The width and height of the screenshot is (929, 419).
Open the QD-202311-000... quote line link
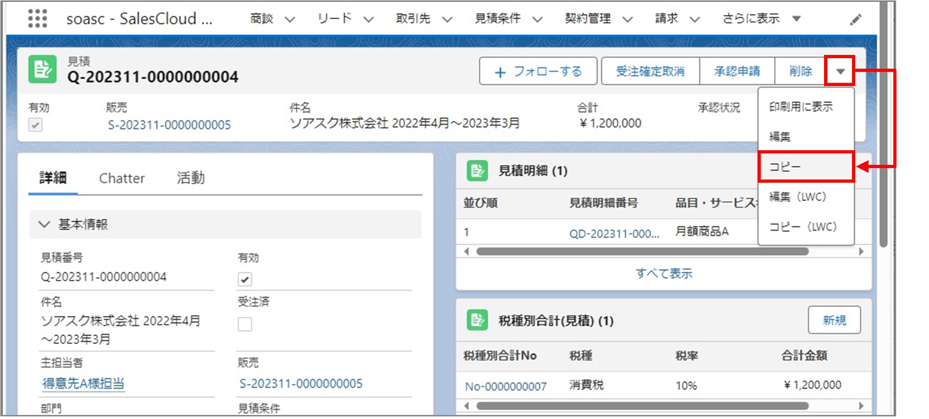point(614,234)
